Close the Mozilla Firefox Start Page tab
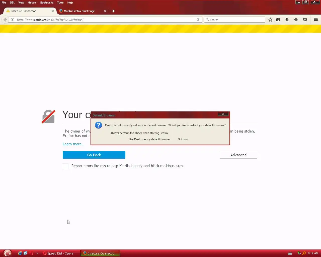Image resolution: width=321 pixels, height=257 pixels. [x=105, y=11]
